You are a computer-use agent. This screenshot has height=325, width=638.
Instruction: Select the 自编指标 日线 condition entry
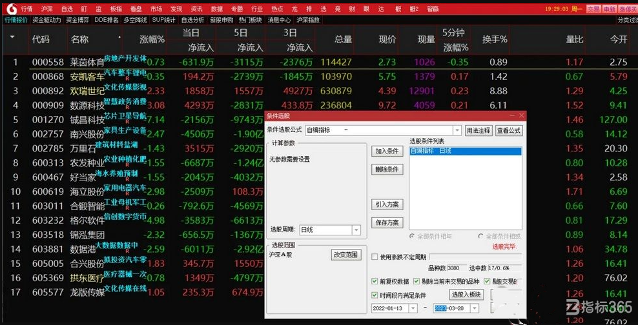click(x=465, y=151)
